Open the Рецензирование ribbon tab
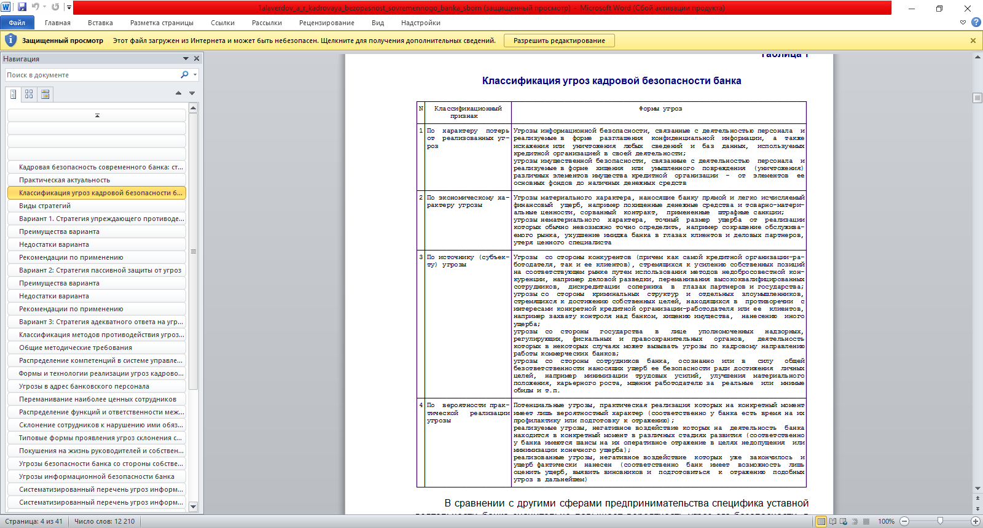The width and height of the screenshot is (983, 528). tap(327, 23)
